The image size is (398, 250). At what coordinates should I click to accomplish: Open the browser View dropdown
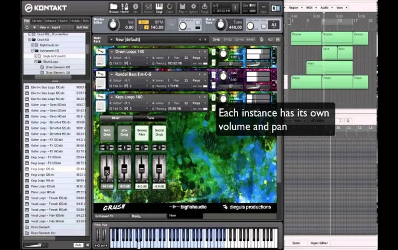pos(44,27)
